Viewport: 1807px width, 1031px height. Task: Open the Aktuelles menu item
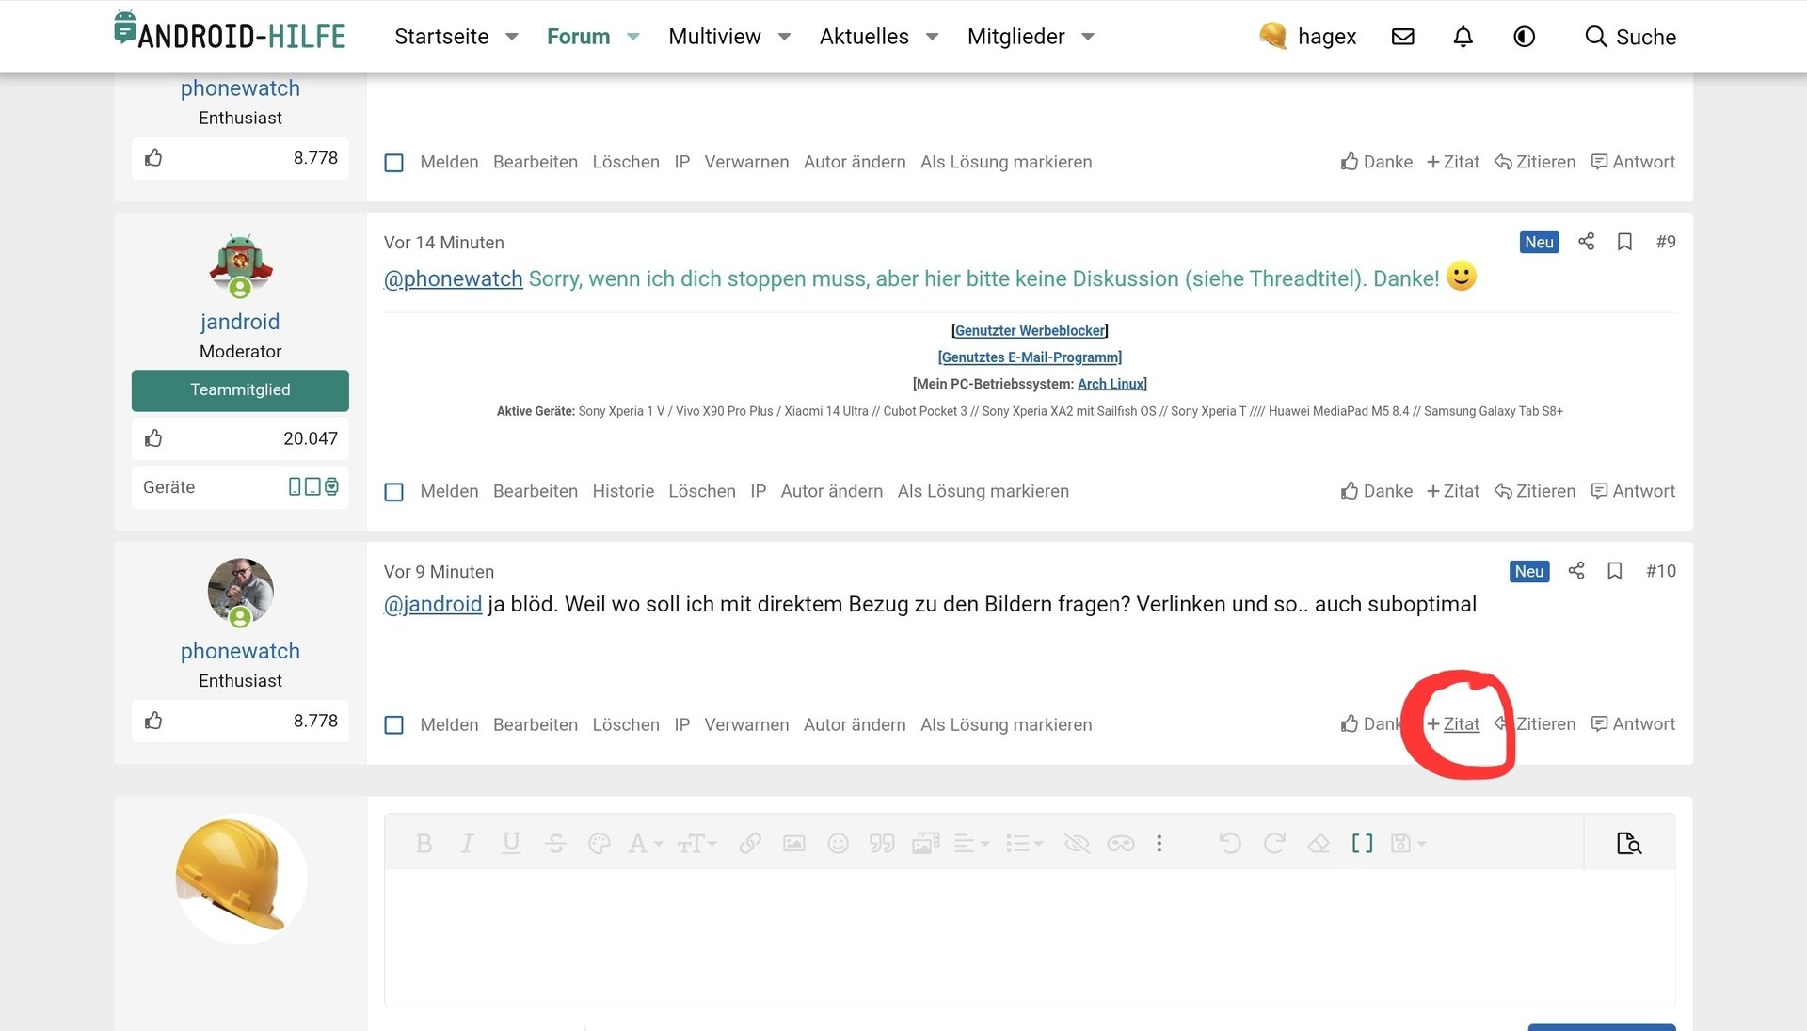pyautogui.click(x=863, y=37)
